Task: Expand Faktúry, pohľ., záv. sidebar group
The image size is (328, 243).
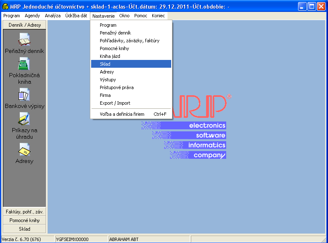Action: tap(25, 212)
